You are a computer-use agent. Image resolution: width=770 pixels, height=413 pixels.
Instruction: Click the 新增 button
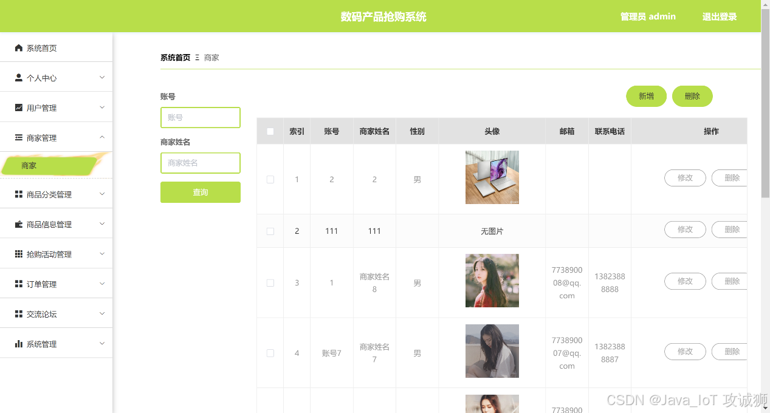[646, 96]
